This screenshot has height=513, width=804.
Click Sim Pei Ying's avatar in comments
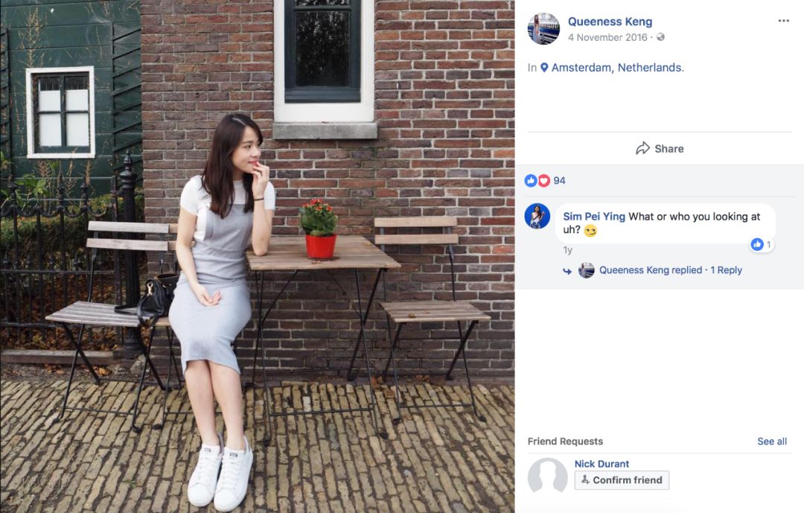pos(537,217)
